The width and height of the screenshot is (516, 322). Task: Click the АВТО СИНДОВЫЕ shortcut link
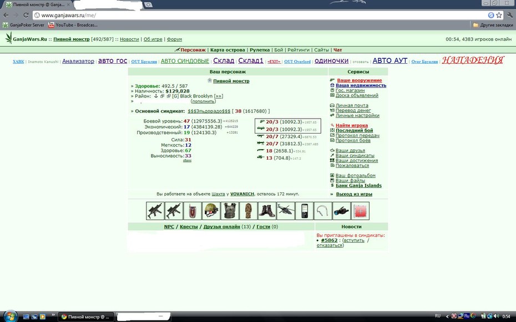pyautogui.click(x=185, y=61)
